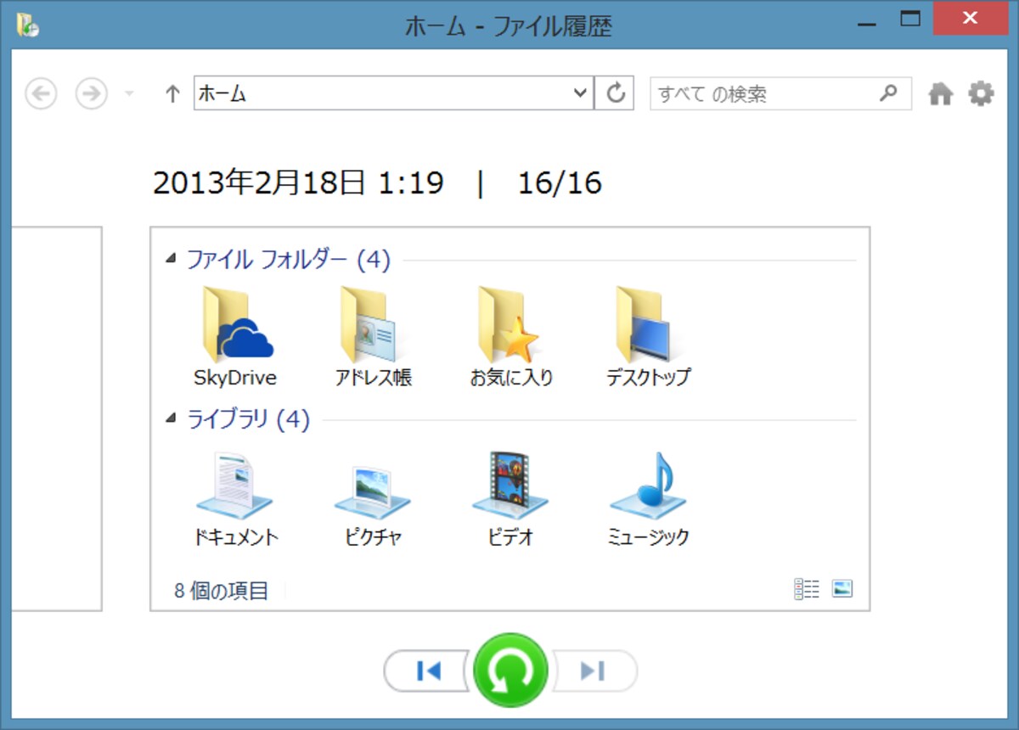Select the ライブラリ (4) group header
Image resolution: width=1019 pixels, height=730 pixels.
[248, 418]
